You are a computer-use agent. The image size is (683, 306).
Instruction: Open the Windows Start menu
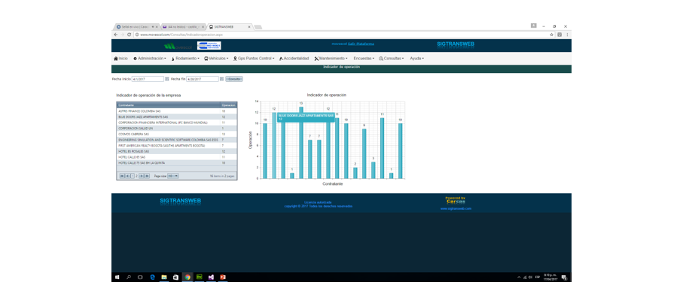click(x=117, y=277)
